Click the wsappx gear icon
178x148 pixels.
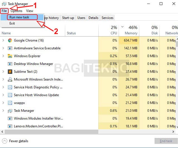(x=10, y=103)
